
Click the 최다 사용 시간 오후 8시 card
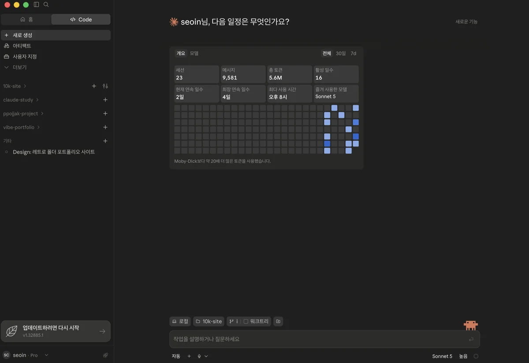tap(290, 94)
